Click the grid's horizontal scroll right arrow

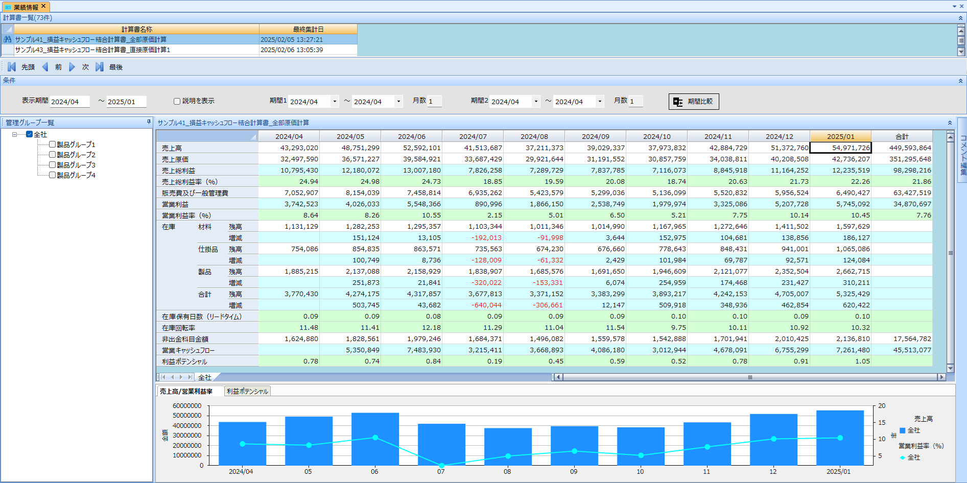[x=941, y=377]
